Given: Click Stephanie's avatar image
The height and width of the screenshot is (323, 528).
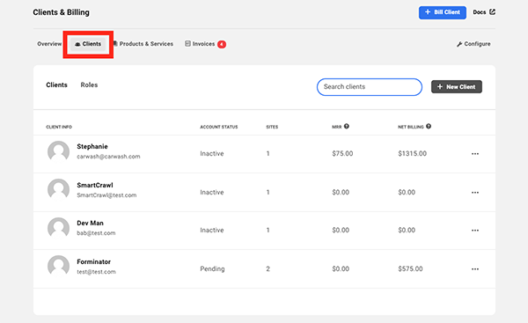Looking at the screenshot, I should pos(59,151).
